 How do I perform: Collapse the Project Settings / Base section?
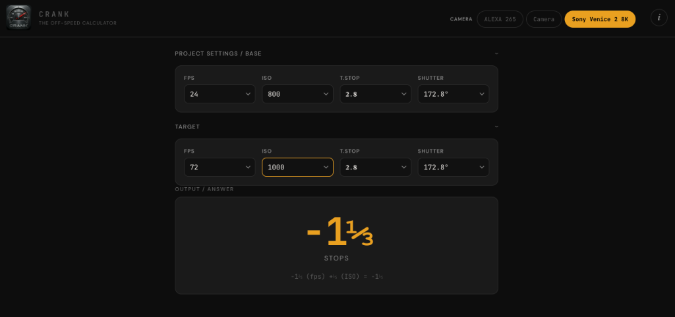point(496,53)
